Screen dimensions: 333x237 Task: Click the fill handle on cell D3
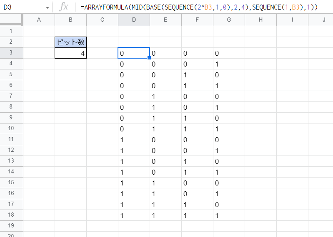(149, 58)
